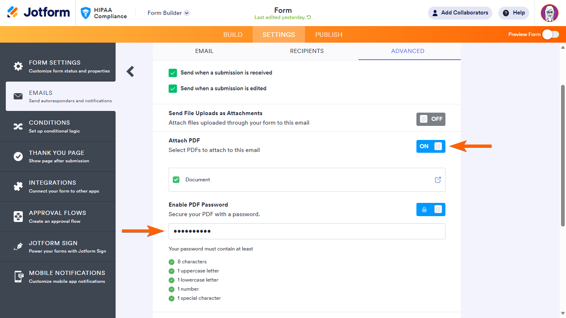Open the Document PDF external link icon
Viewport: 566px width, 318px height.
click(438, 180)
